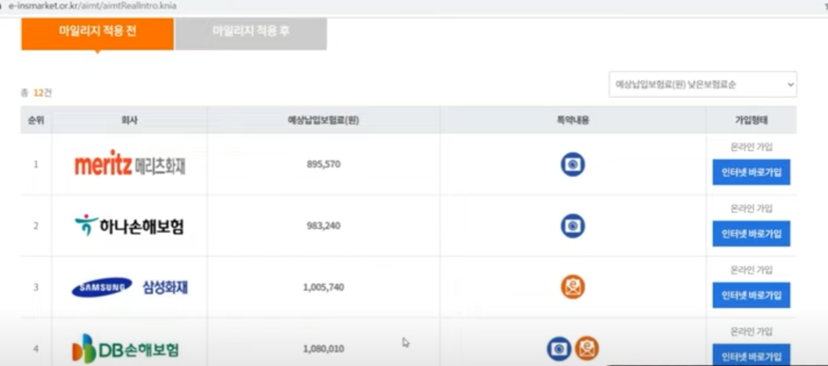Image resolution: width=828 pixels, height=366 pixels.
Task: Click the orange e-mail icon in DB손해보험 row
Action: 587,348
